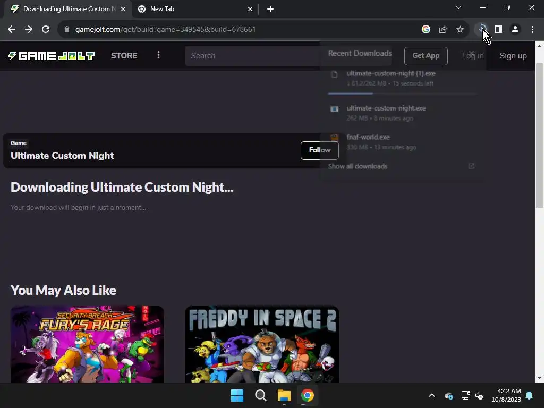The height and width of the screenshot is (408, 544).
Task: Open the notifications bell icon
Action: click(x=530, y=395)
